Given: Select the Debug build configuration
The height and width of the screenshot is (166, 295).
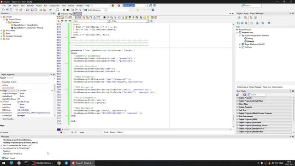Looking at the screenshot, I should (x=250, y=38).
